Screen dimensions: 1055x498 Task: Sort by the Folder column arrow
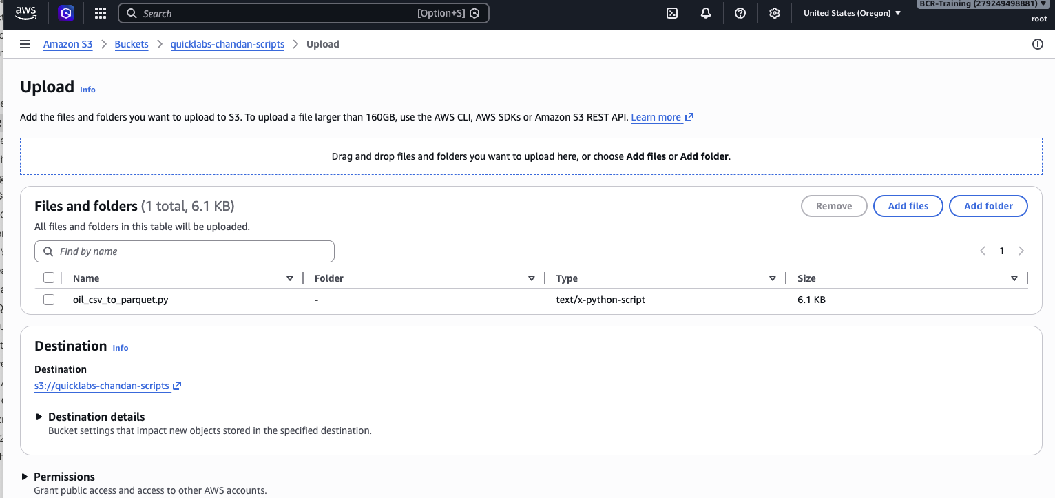(x=532, y=278)
